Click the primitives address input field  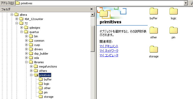tap(99, 3)
